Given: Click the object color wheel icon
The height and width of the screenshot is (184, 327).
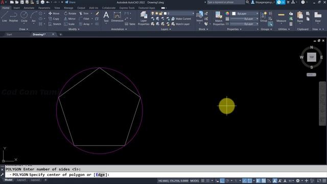Looking at the screenshot, I should coord(227,13).
